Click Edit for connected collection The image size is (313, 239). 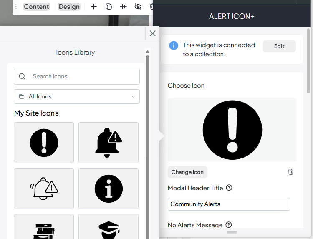click(x=279, y=46)
